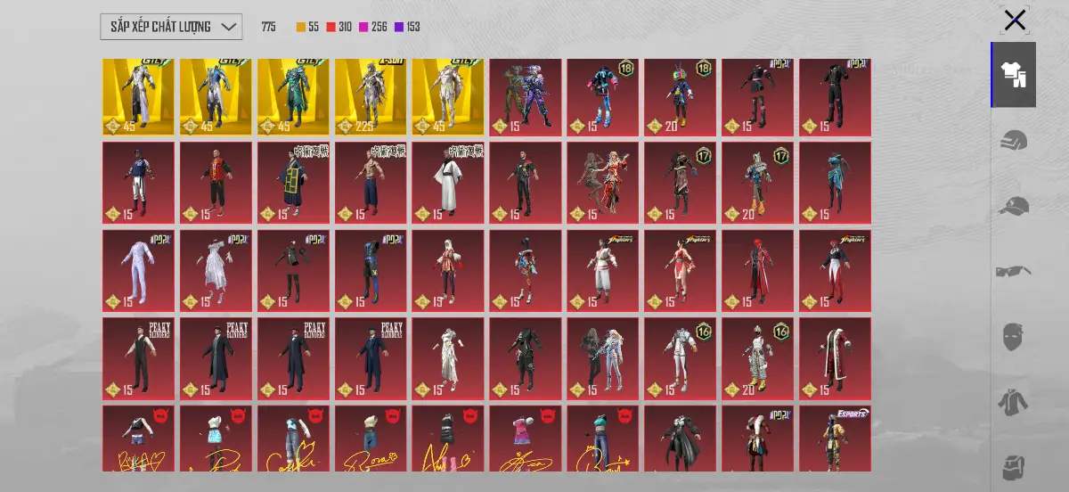Select the TV-head outfit with badge 18
The height and width of the screenshot is (492, 1069).
click(x=681, y=97)
